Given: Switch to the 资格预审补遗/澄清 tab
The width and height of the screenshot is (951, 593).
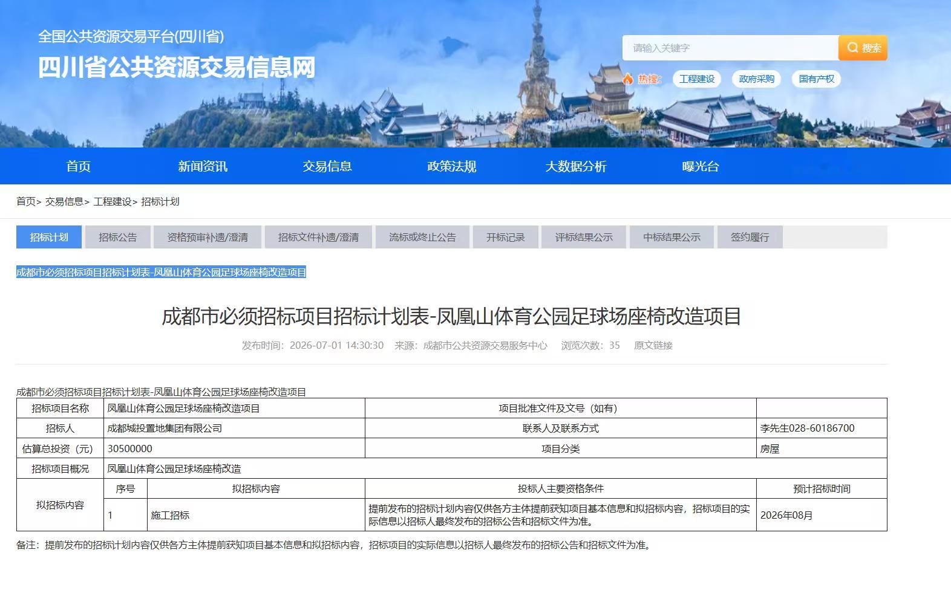Looking at the screenshot, I should 208,237.
